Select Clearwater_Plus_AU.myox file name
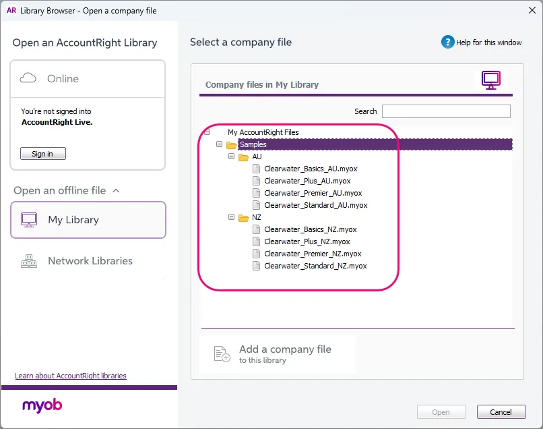The width and height of the screenshot is (543, 429). click(307, 181)
